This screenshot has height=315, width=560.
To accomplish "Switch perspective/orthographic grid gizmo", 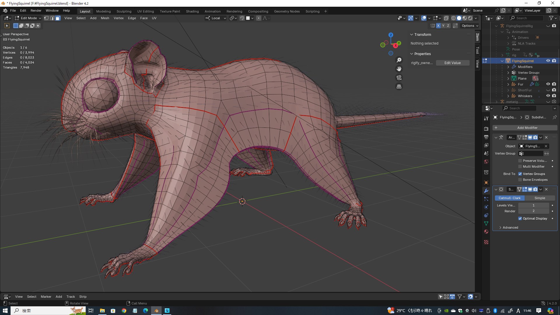I will (x=399, y=86).
